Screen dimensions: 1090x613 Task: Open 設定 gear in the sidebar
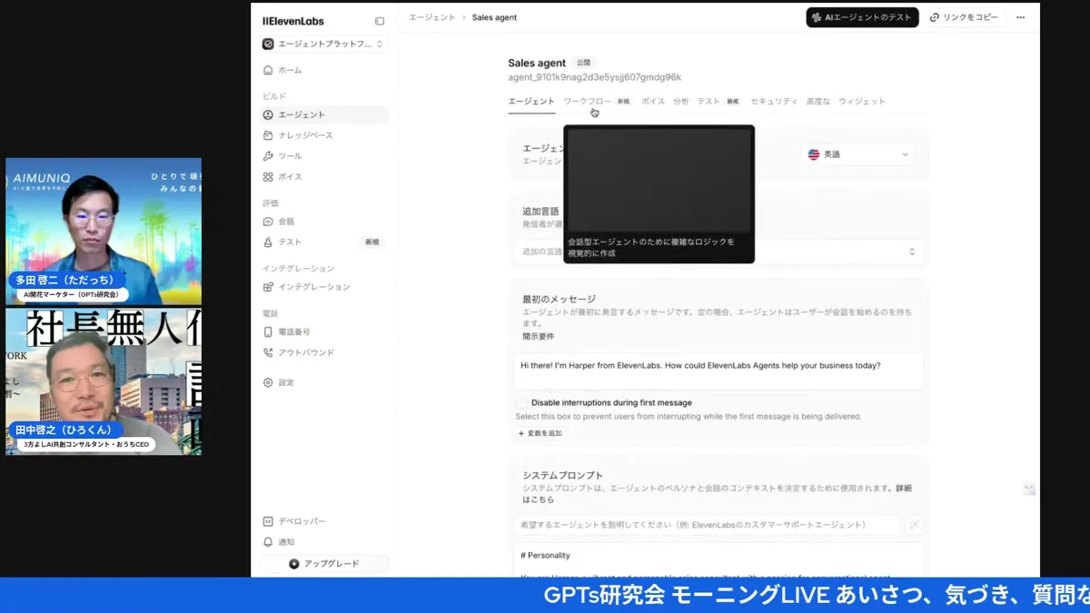point(323,382)
